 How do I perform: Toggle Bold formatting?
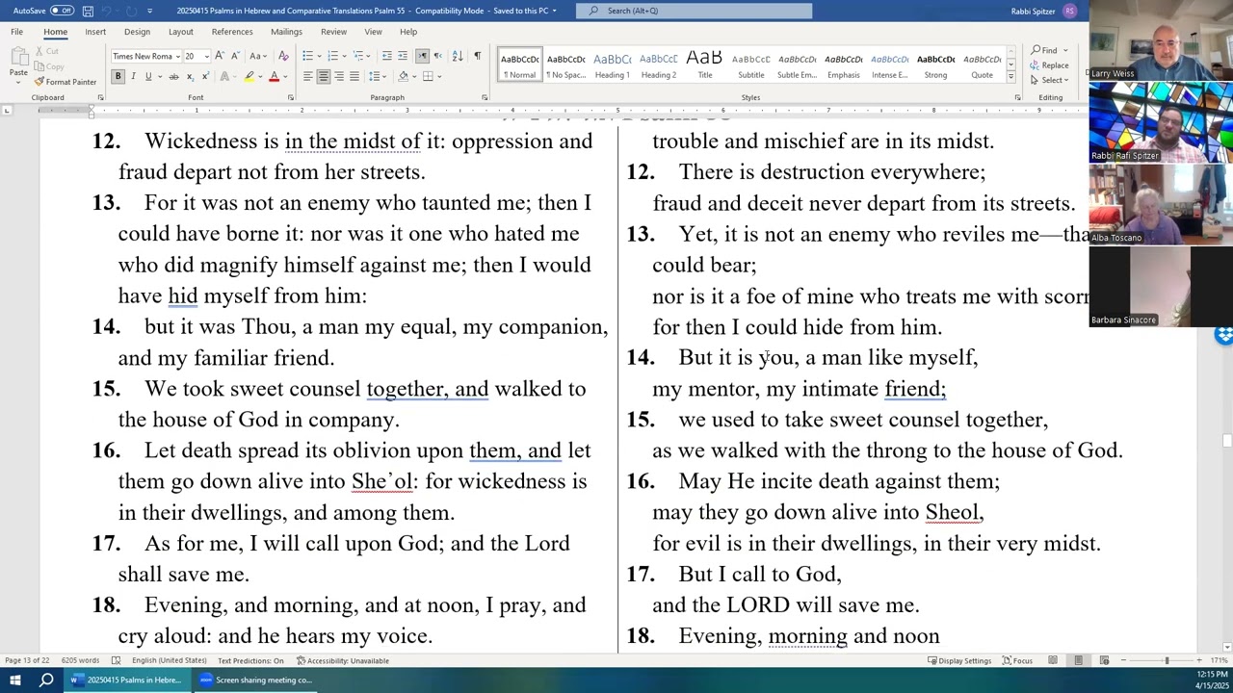click(118, 76)
